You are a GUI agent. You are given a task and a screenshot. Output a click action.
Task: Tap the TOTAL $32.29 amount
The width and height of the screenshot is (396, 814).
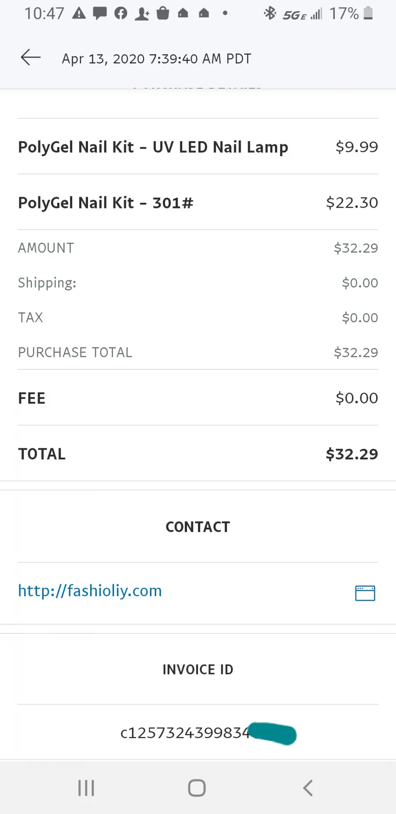click(352, 454)
